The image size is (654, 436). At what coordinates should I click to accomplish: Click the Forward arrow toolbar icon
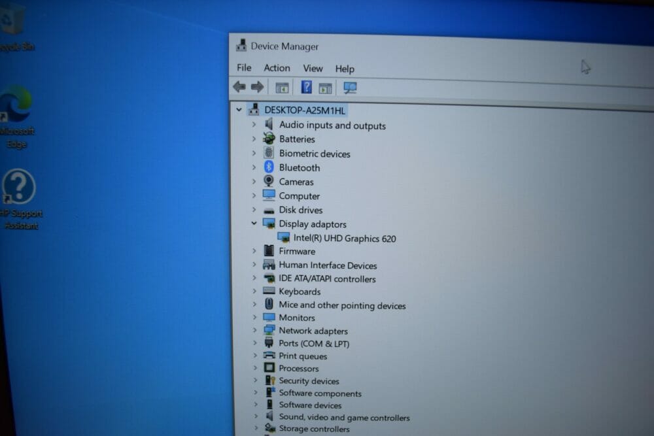click(257, 87)
